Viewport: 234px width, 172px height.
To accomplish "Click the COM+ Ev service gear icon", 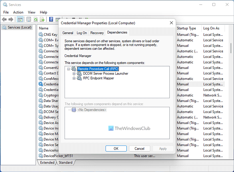I will pos(41,40).
